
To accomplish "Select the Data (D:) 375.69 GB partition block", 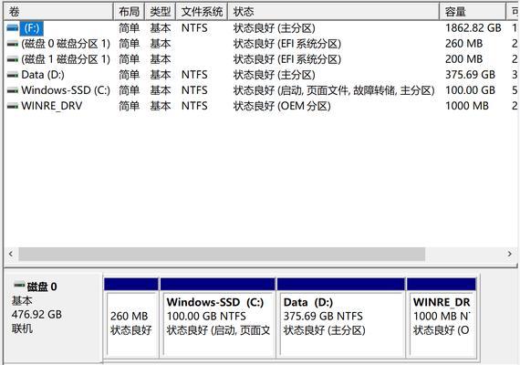I will (x=341, y=318).
